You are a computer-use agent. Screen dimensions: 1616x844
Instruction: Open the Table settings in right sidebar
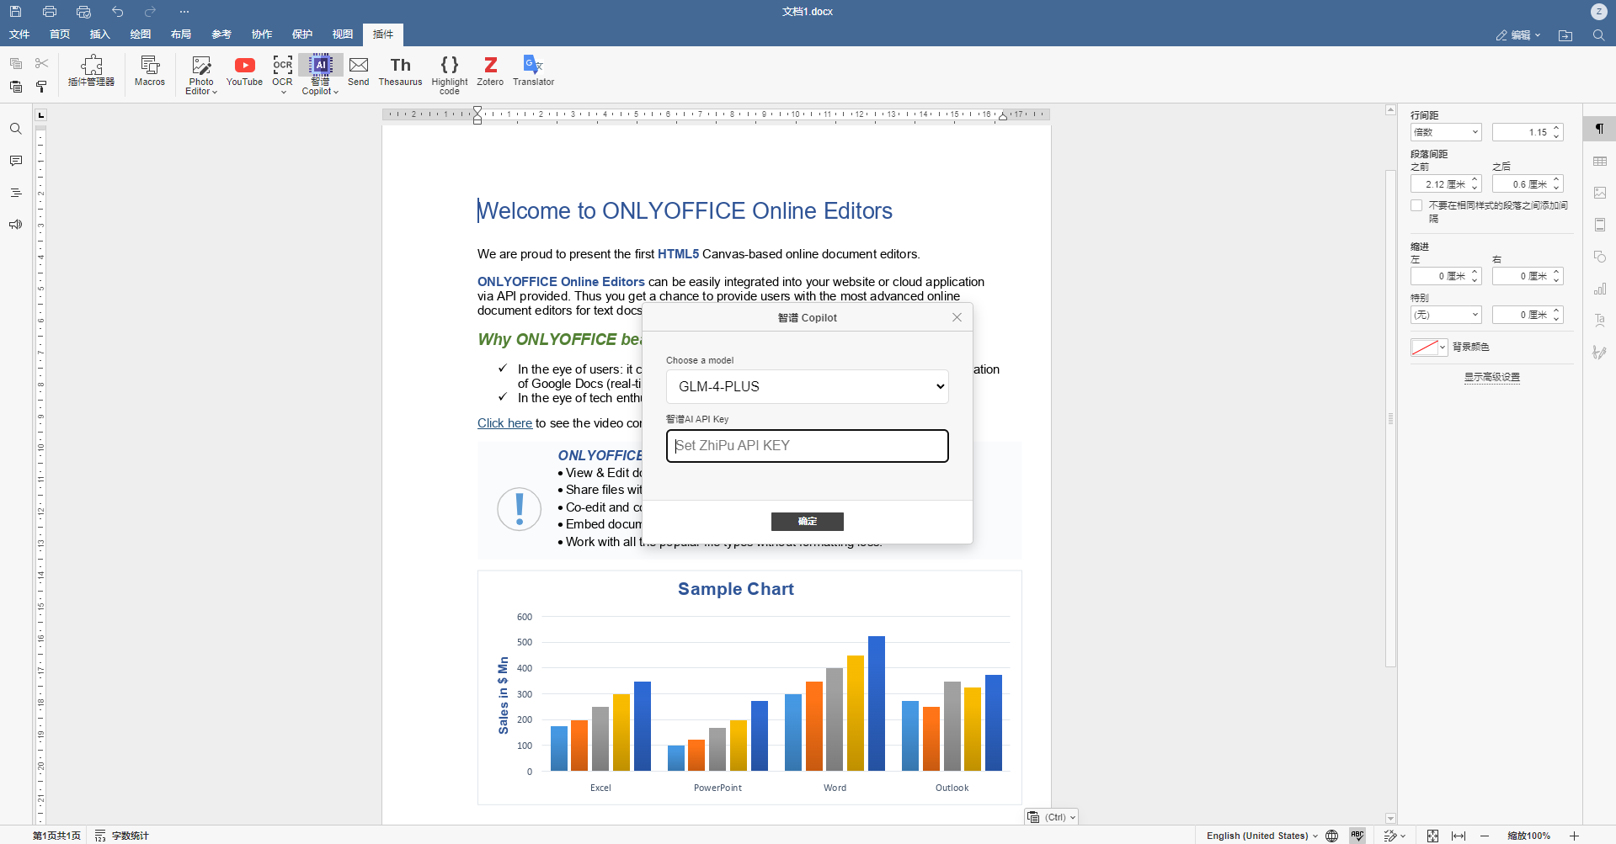coord(1600,161)
